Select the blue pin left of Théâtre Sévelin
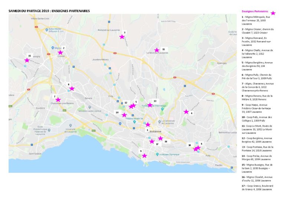285x201 pixels. (x=120, y=124)
